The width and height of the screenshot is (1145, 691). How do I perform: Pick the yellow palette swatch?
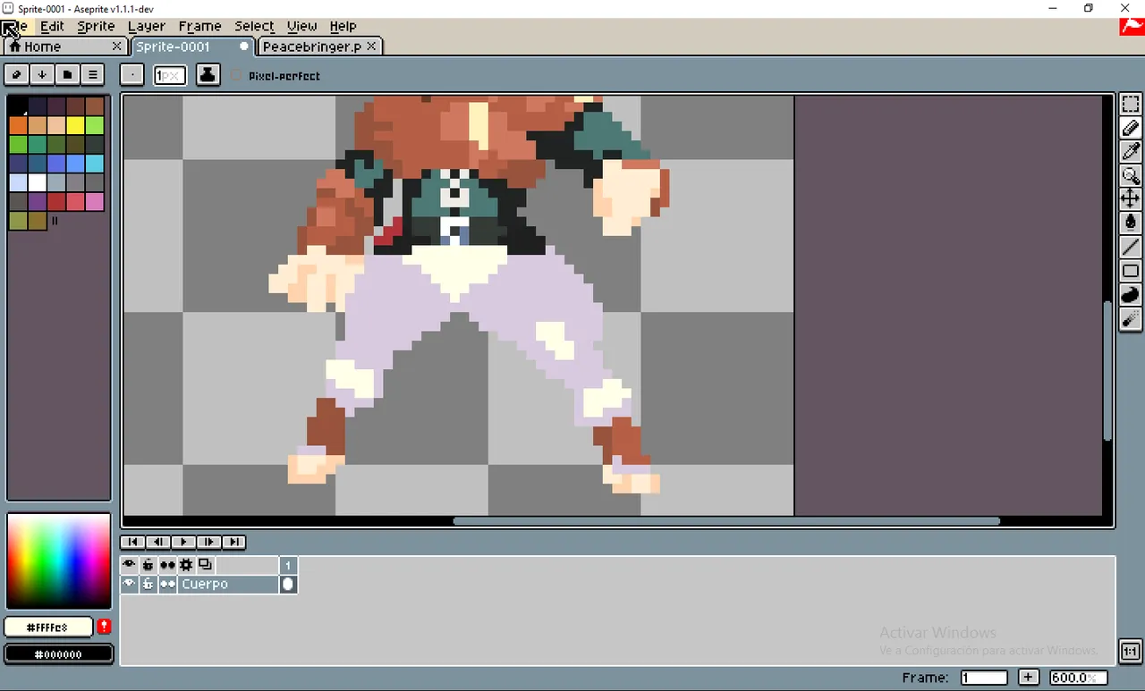(75, 125)
